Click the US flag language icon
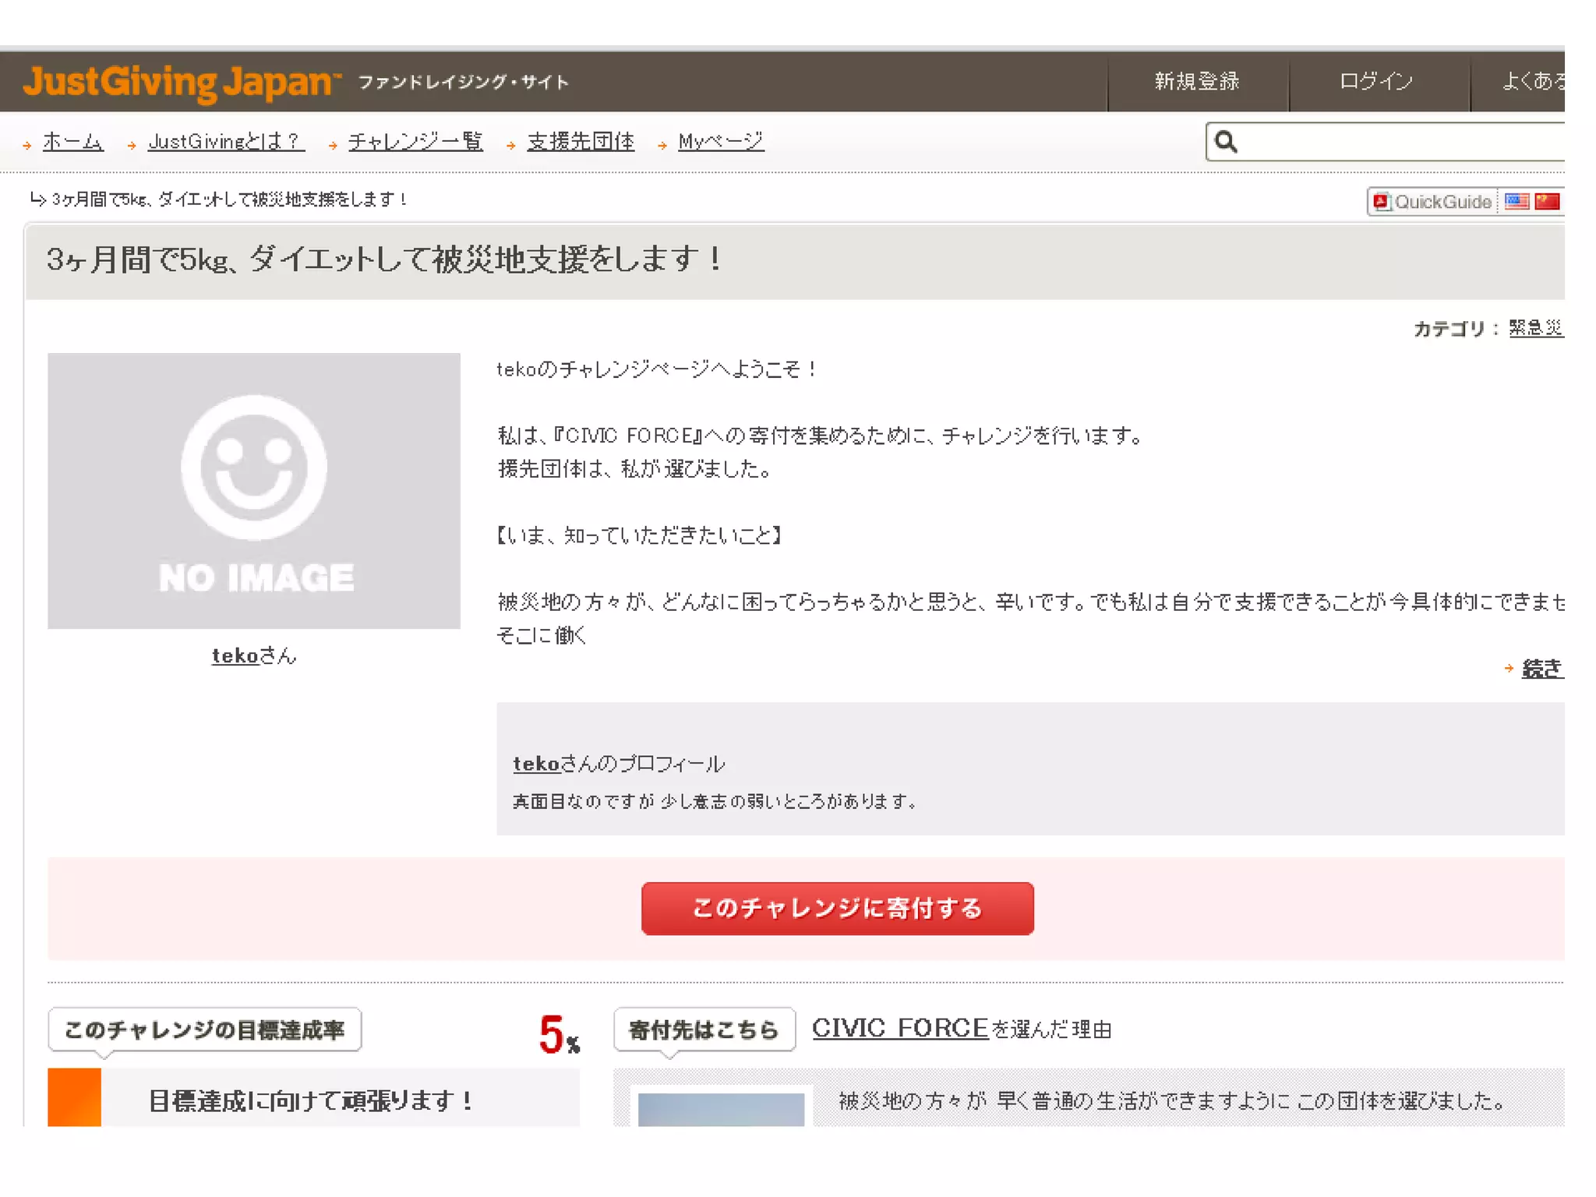The height and width of the screenshot is (1197, 1596). (x=1517, y=202)
